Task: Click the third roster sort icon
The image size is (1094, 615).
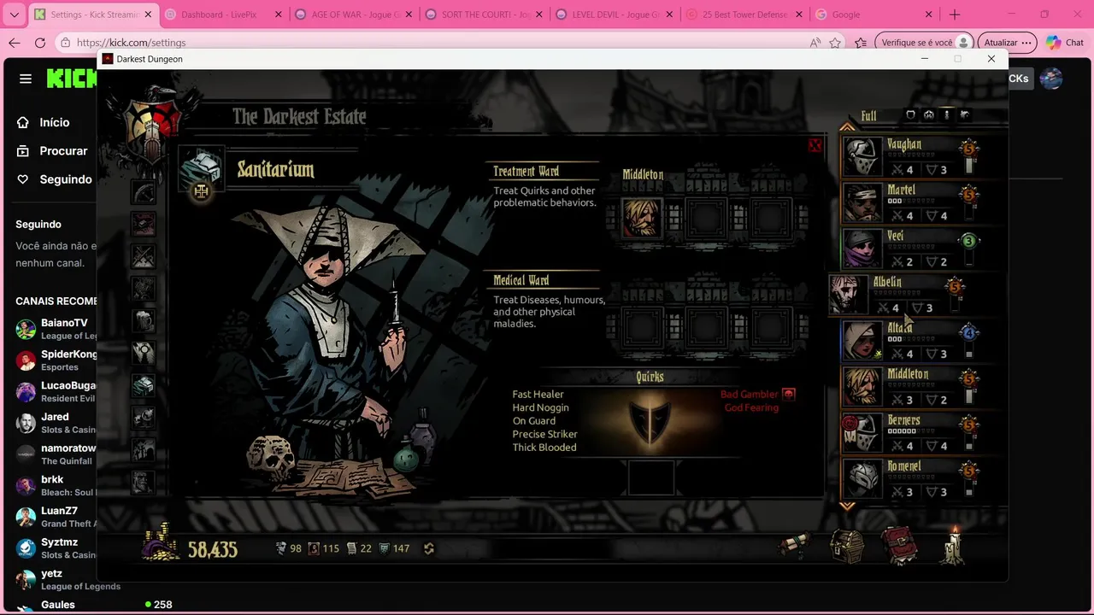Action: tap(946, 114)
